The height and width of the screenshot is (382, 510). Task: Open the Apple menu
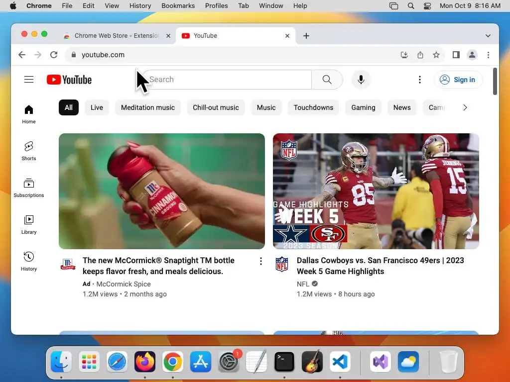[13, 6]
